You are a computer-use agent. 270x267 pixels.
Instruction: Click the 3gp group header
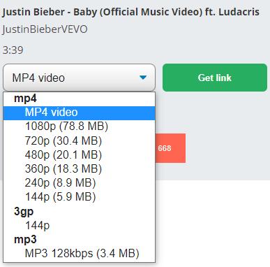(24, 211)
